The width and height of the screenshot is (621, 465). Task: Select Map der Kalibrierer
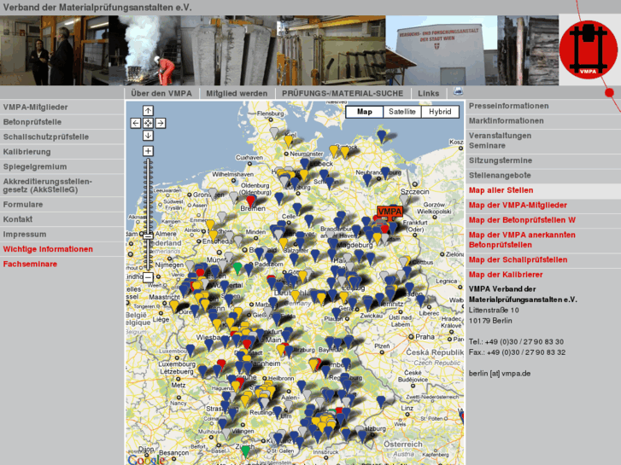pyautogui.click(x=543, y=275)
